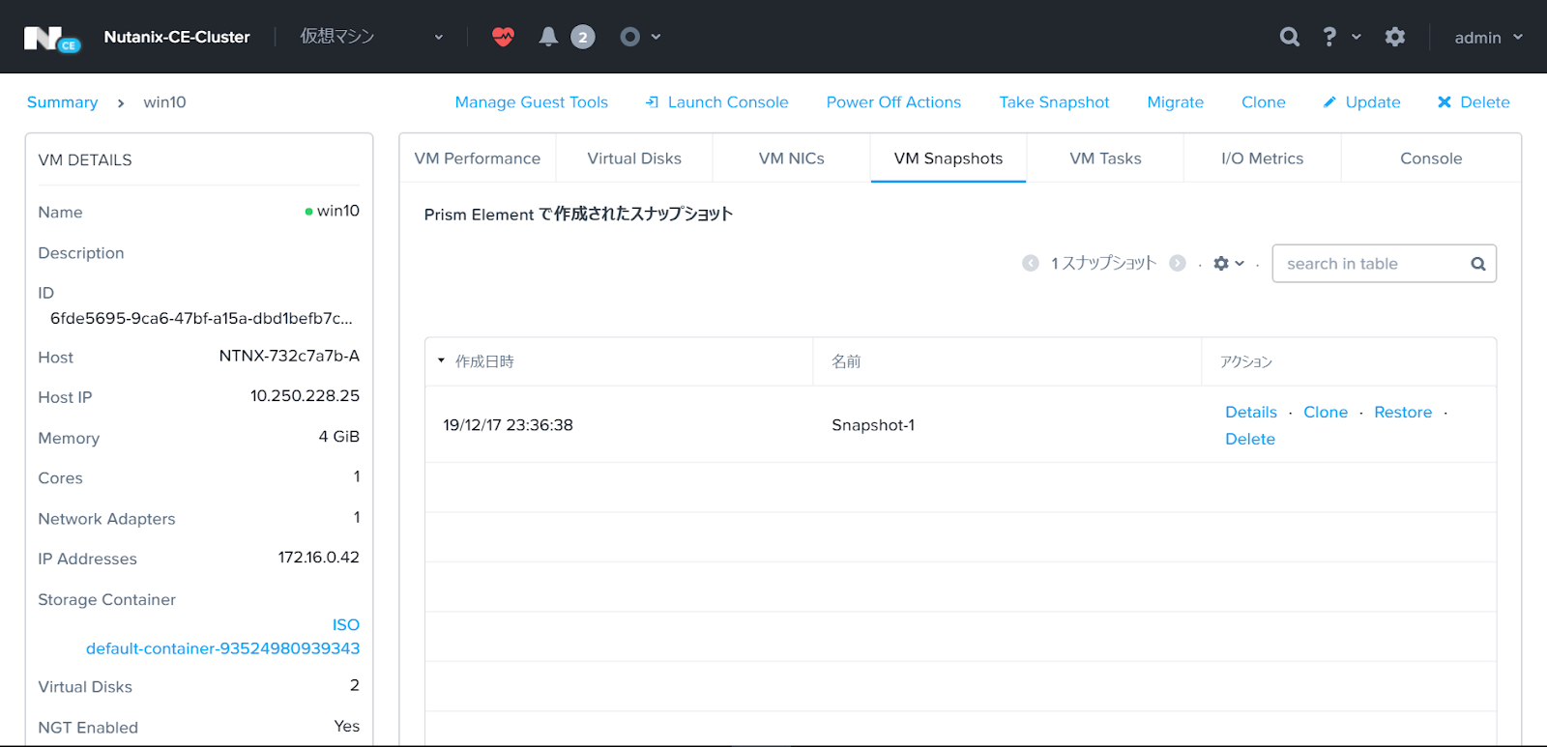Image resolution: width=1547 pixels, height=747 pixels.
Task: Open the admin user menu
Action: 1489,38
